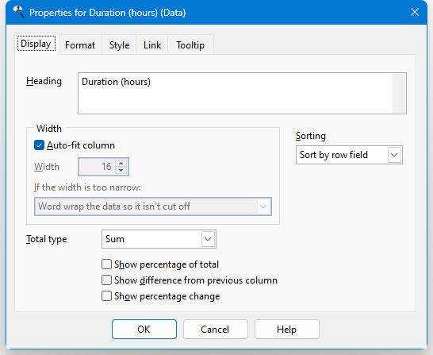
Task: Enable Show percentage of total
Action: point(106,264)
